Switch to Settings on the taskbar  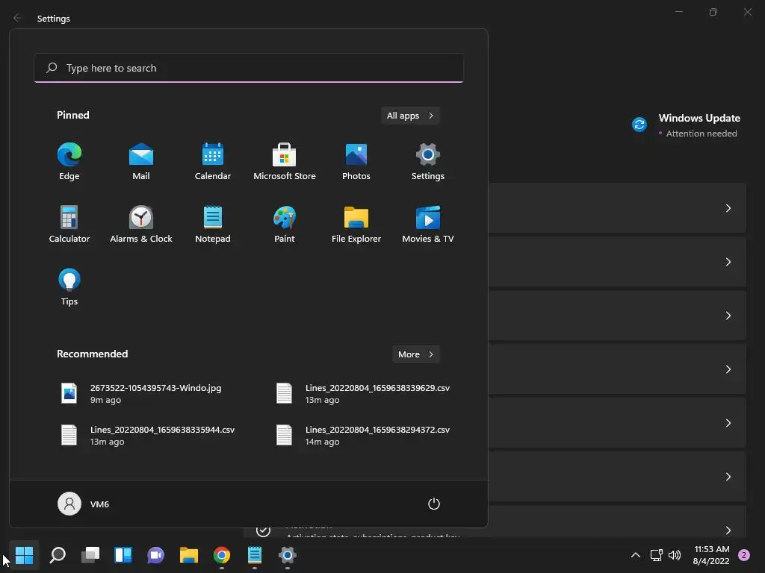click(288, 555)
